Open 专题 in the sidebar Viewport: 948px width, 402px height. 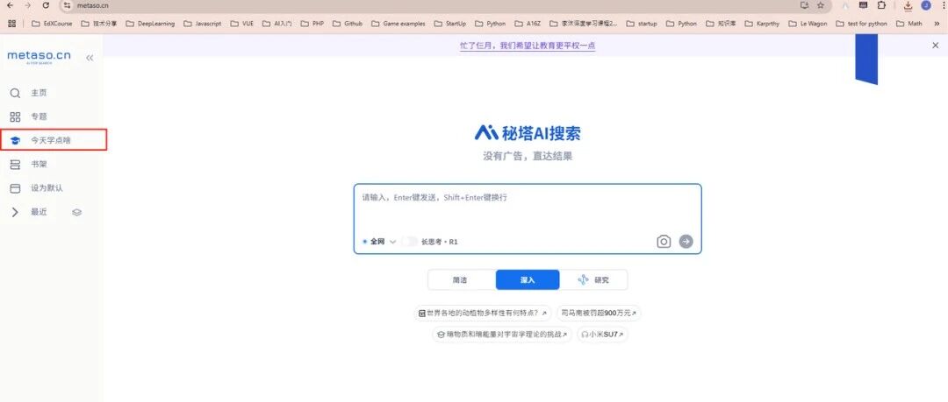[39, 116]
